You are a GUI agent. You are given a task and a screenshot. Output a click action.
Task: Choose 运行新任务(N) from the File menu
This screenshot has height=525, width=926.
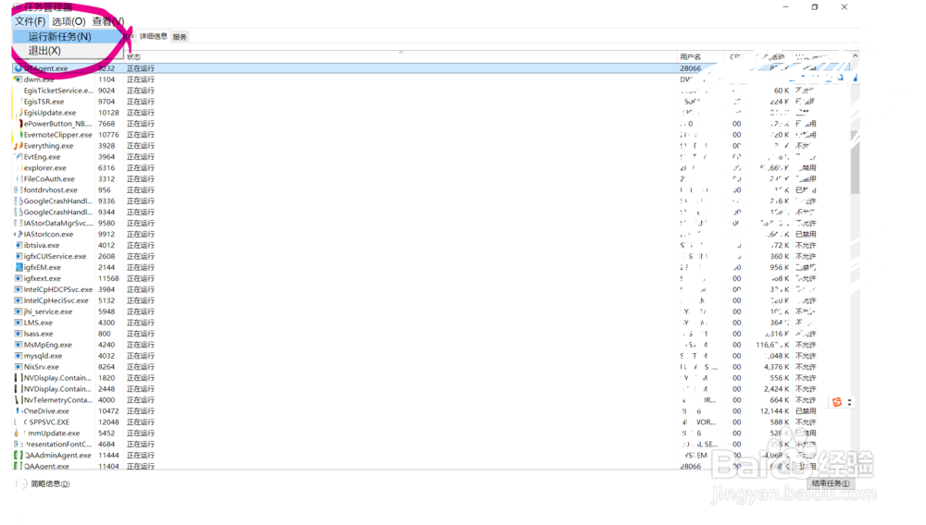pos(68,37)
